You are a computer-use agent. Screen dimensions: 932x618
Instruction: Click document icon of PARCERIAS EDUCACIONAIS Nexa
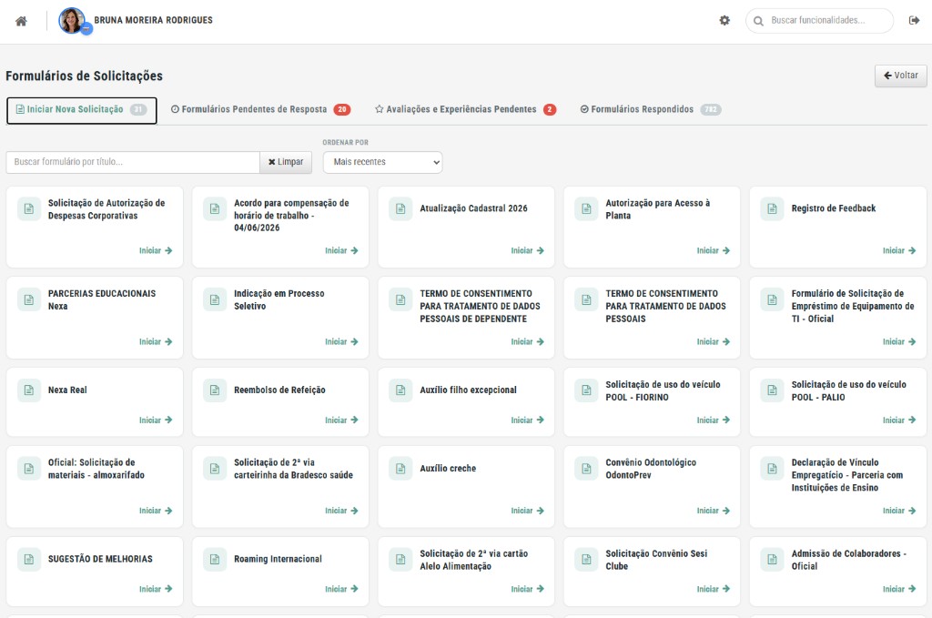click(28, 300)
